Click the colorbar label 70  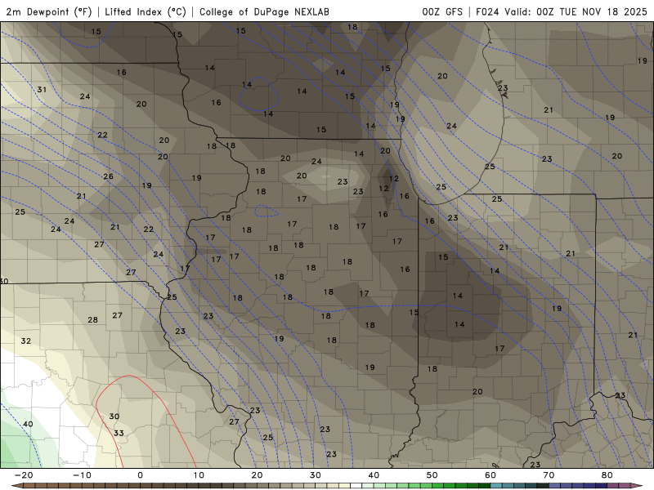(549, 475)
